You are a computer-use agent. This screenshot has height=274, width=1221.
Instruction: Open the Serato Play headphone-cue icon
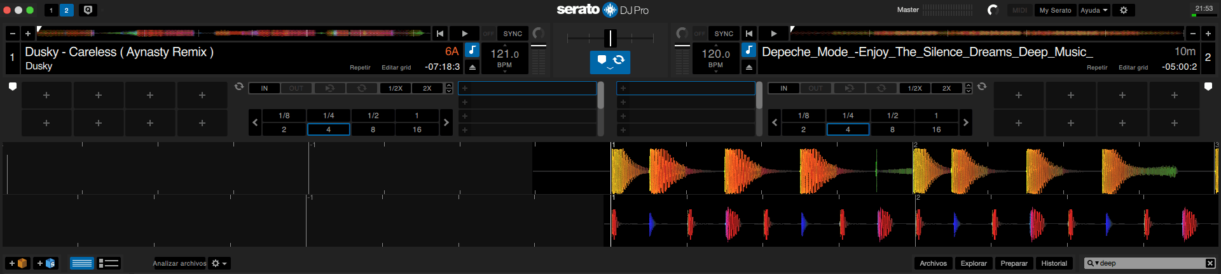88,10
